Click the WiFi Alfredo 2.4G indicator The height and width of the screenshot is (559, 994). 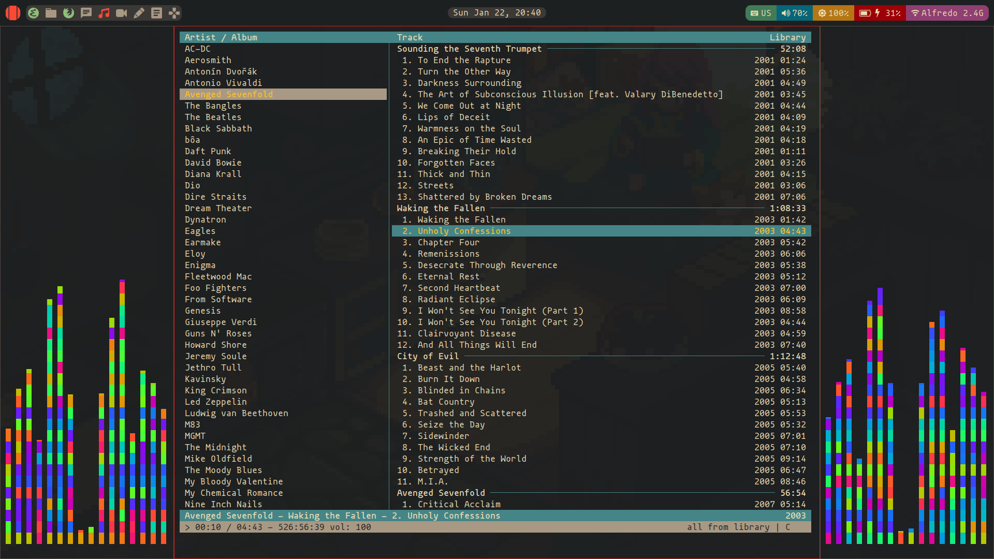click(x=948, y=12)
